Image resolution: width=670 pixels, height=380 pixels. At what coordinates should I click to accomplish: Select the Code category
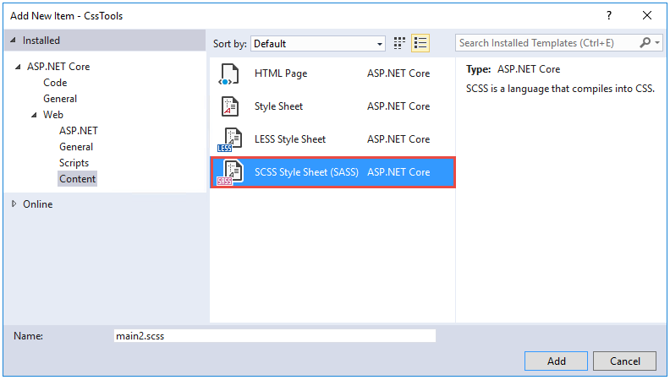(x=55, y=83)
